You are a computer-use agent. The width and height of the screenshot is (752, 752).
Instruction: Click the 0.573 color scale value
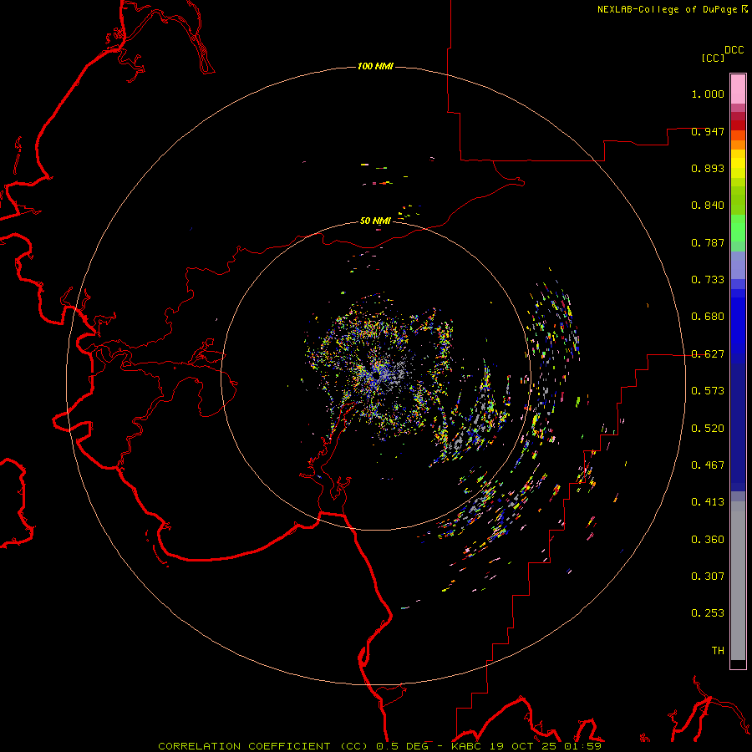[x=708, y=391]
